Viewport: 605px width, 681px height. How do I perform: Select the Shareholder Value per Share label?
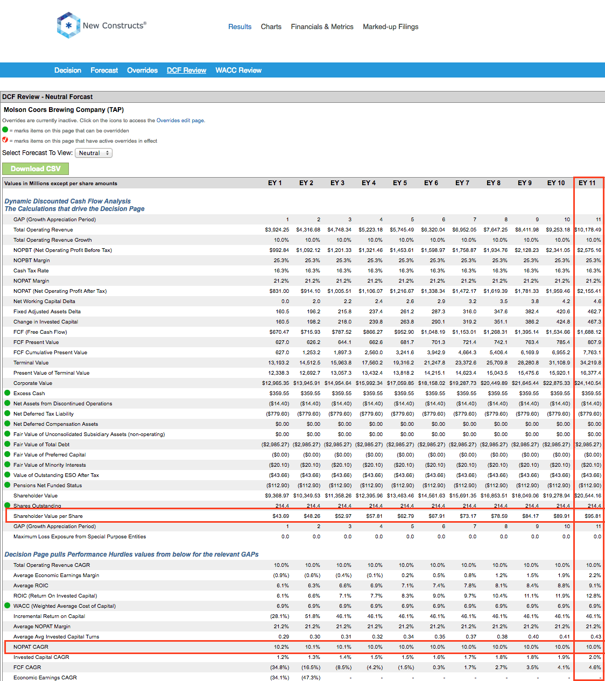point(48,516)
